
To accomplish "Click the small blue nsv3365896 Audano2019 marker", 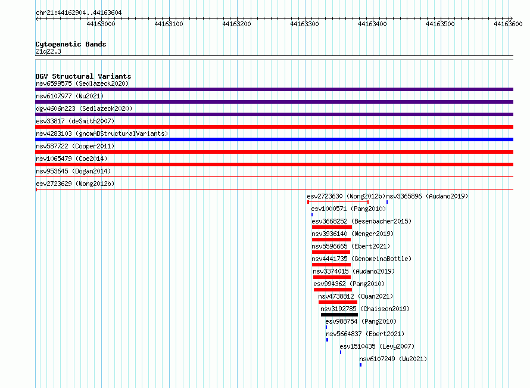I will click(387, 202).
